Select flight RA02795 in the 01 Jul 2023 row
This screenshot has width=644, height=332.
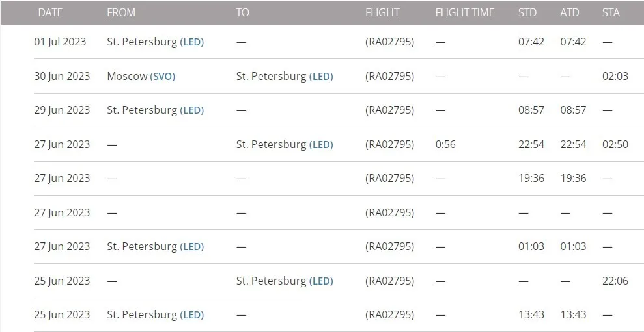(389, 42)
